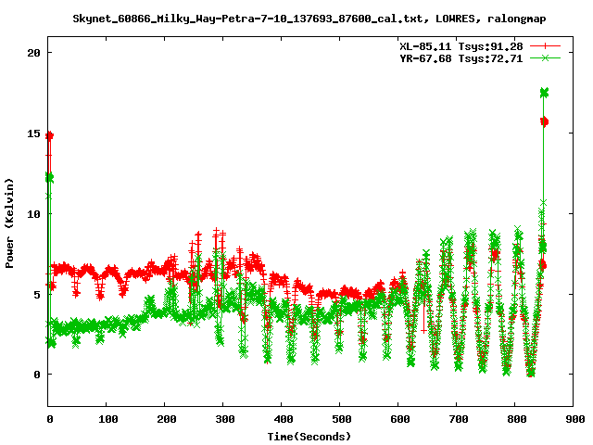Image resolution: width=593 pixels, height=445 pixels.
Task: Click x-axis tick label 400
Action: 284,419
